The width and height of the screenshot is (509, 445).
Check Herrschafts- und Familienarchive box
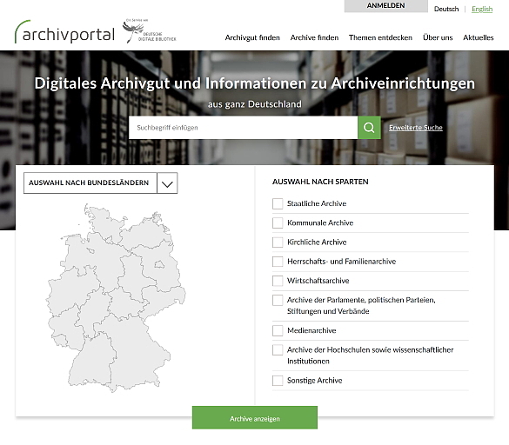(x=278, y=262)
